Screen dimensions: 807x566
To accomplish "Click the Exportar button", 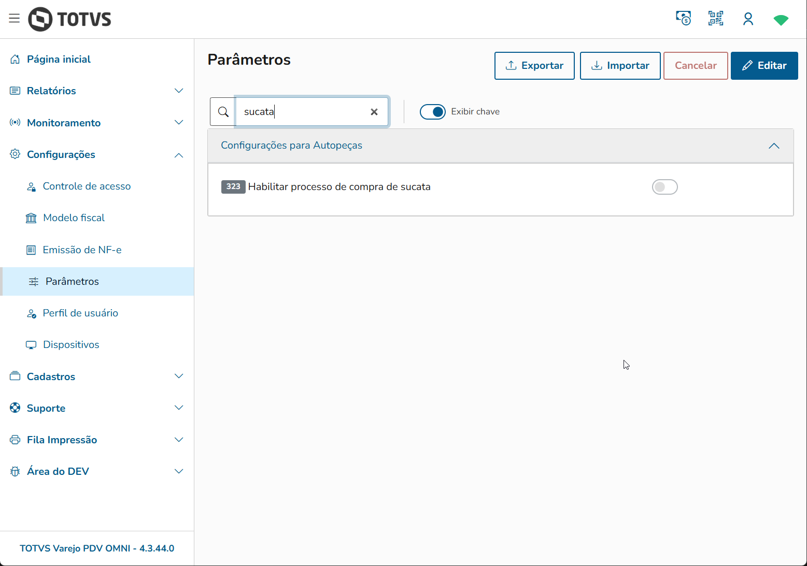I will tap(534, 66).
